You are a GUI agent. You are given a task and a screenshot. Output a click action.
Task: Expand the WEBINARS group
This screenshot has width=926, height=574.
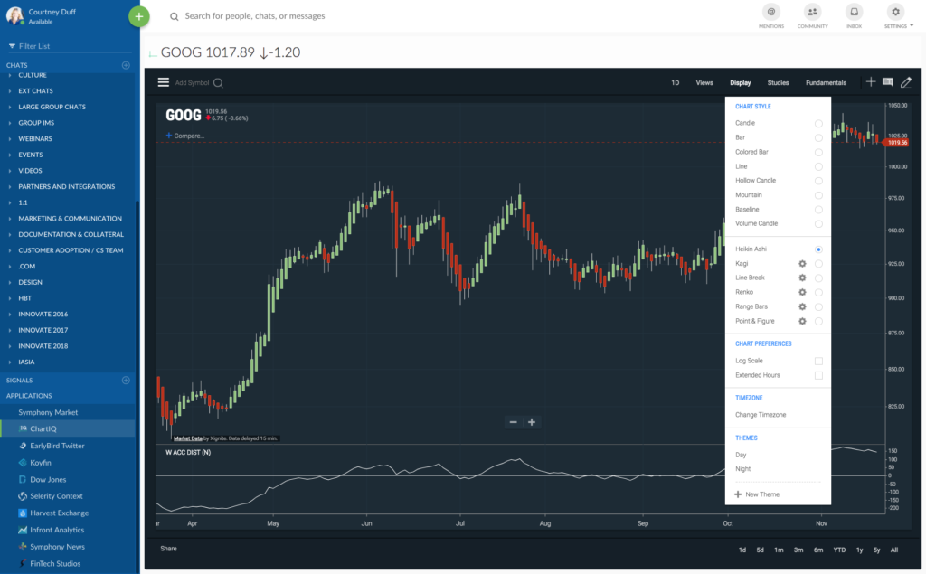[10, 139]
